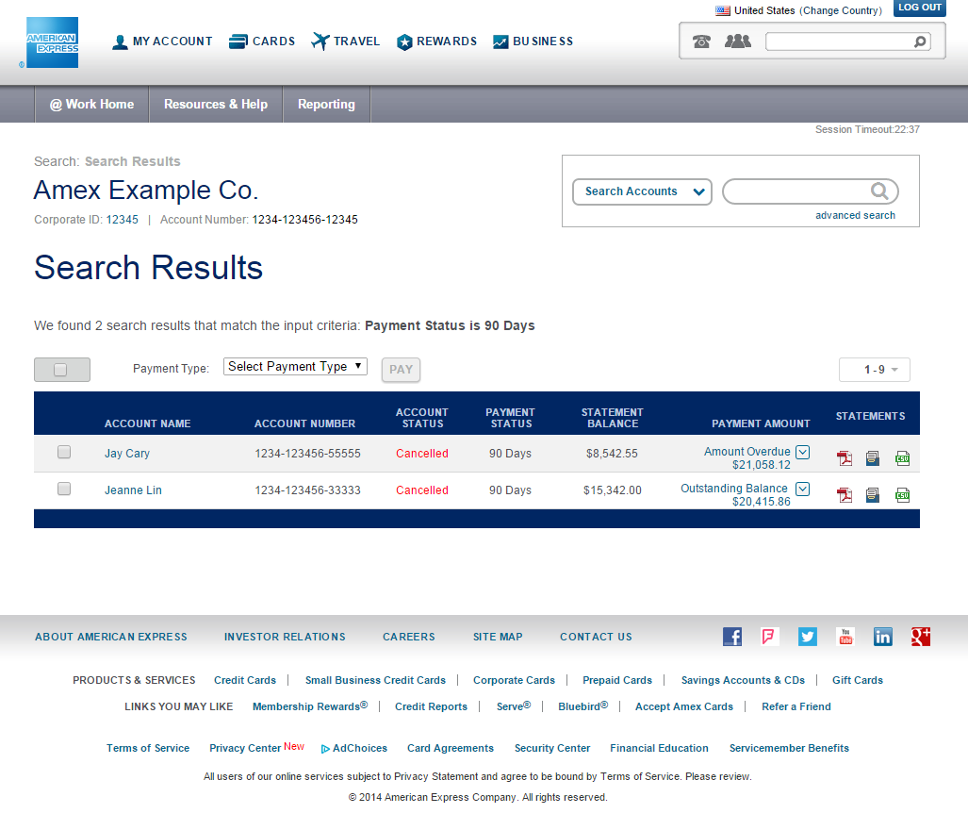Click the magnifier in account search box
The image size is (968, 830).
879,191
